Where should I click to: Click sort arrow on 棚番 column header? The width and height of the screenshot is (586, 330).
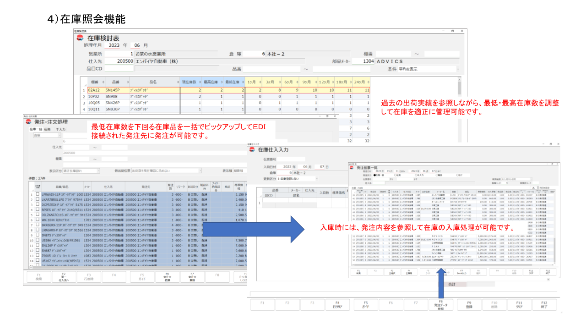coord(102,82)
